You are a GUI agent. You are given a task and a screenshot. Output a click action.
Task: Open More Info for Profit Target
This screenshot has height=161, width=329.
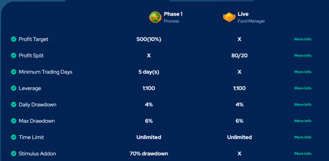[x=303, y=39]
